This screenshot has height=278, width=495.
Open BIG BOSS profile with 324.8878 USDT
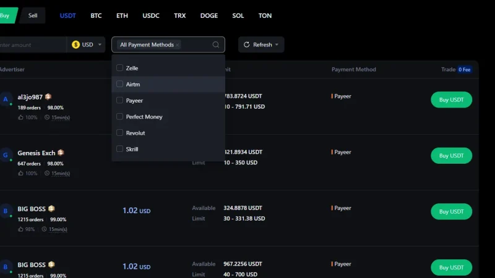(x=32, y=209)
